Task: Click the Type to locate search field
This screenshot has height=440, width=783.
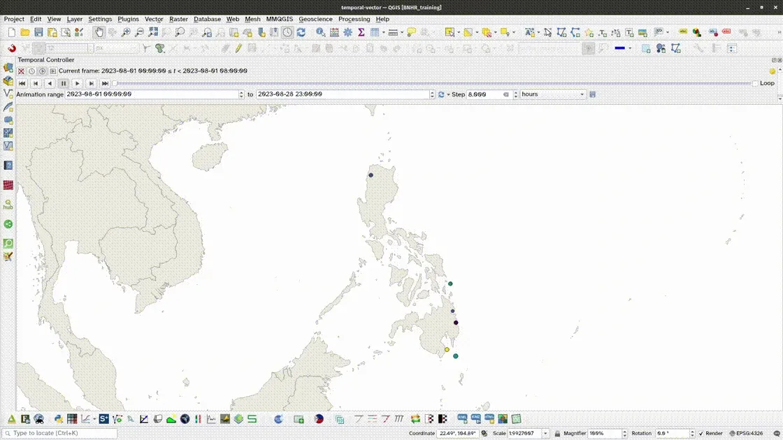Action: 59,433
